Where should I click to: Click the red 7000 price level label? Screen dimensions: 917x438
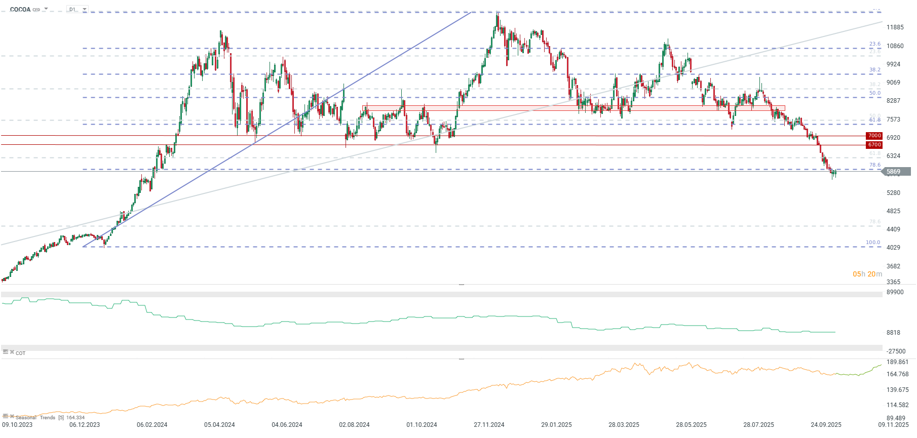pyautogui.click(x=874, y=136)
